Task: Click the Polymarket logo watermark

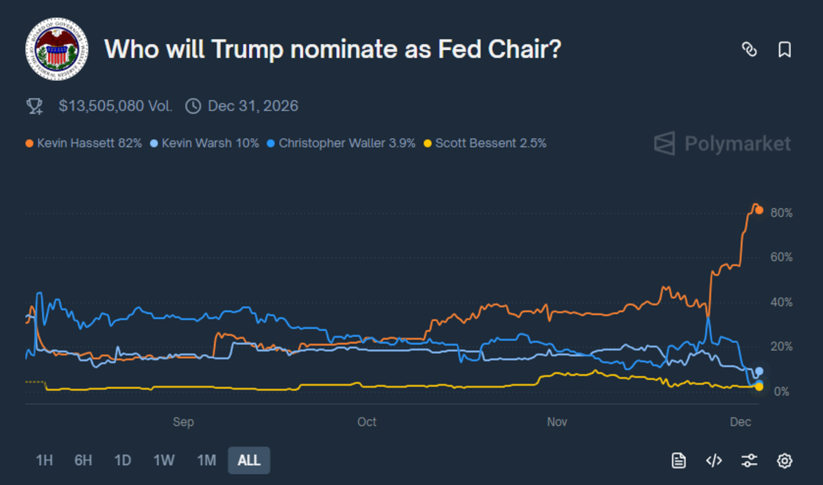Action: click(x=721, y=143)
